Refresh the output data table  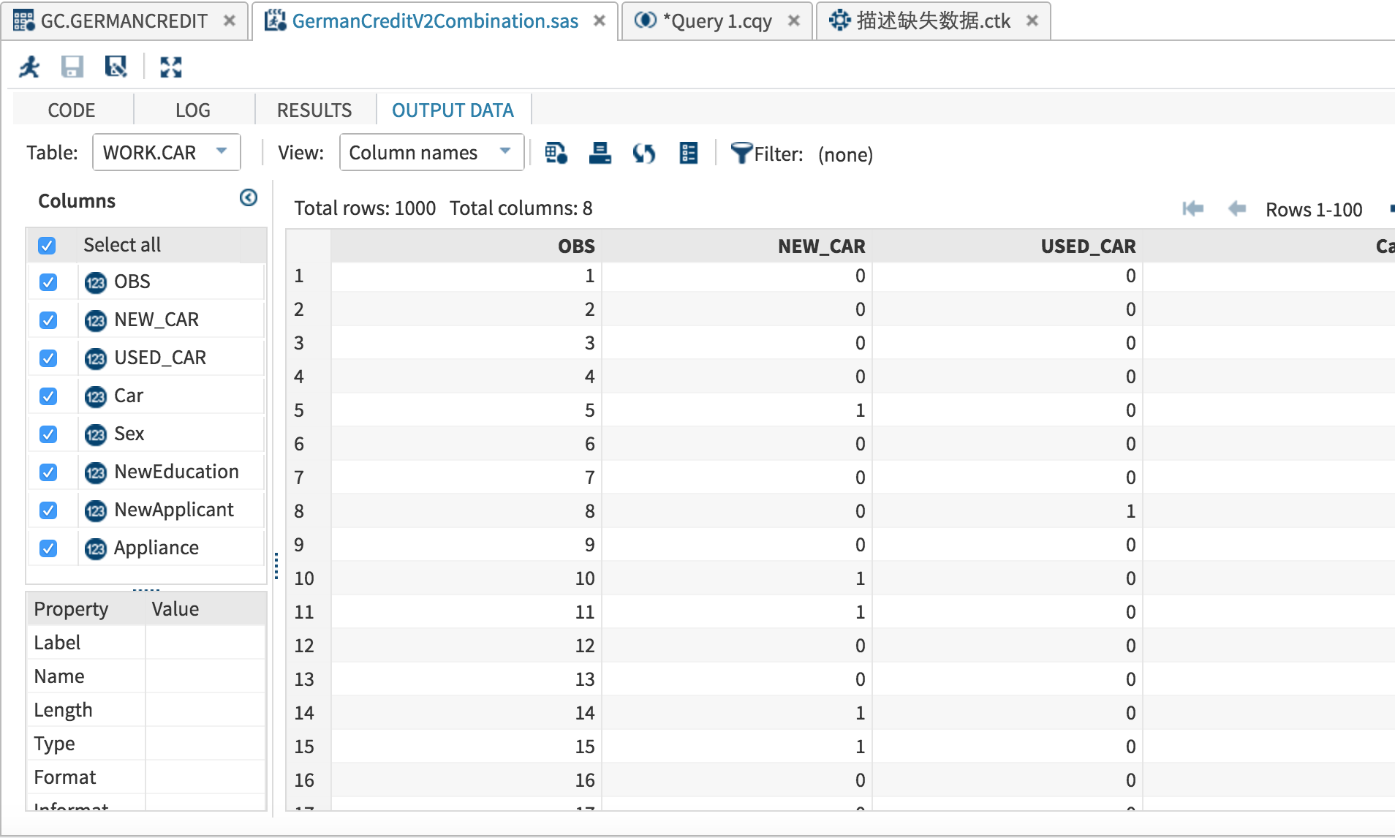(645, 154)
